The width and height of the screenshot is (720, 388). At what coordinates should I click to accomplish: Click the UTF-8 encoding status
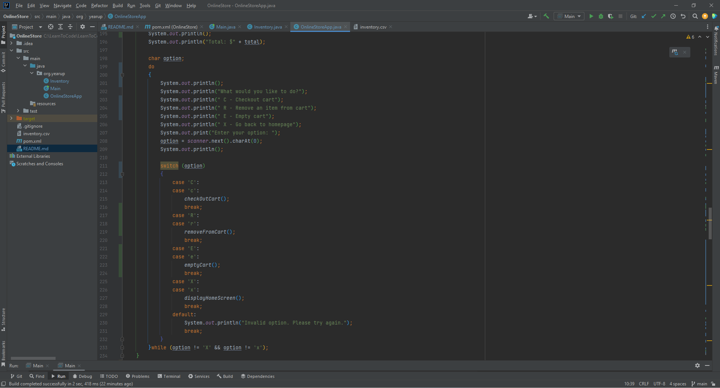pos(659,383)
